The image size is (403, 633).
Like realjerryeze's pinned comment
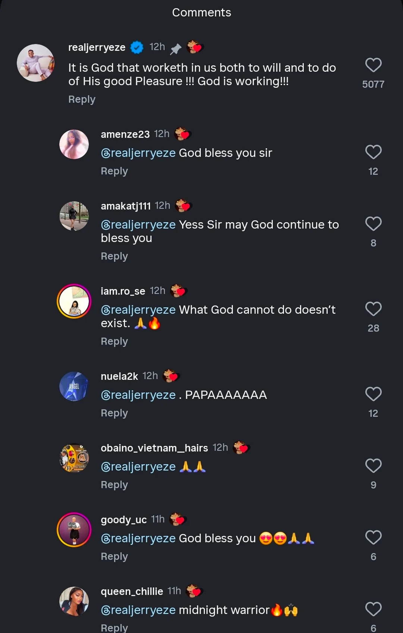point(373,65)
